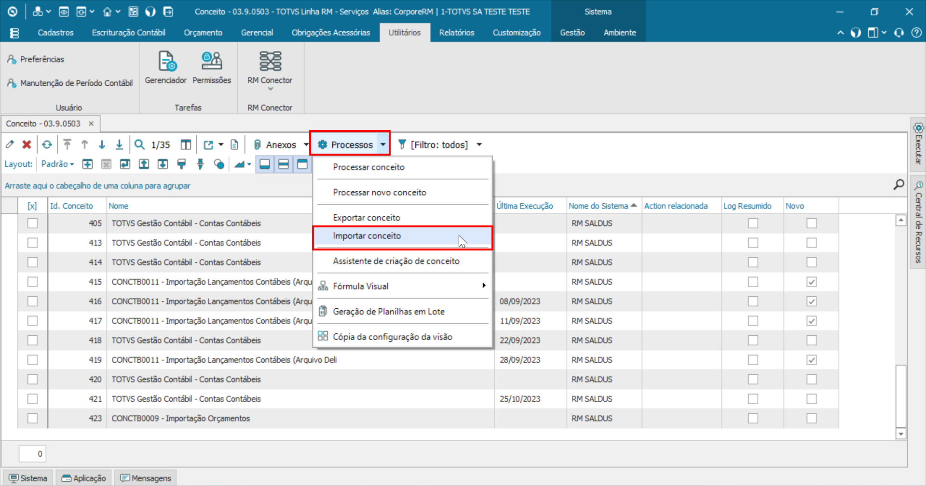Close the Conceito - 03.9.0503 tab
The width and height of the screenshot is (926, 486).
[x=91, y=124]
